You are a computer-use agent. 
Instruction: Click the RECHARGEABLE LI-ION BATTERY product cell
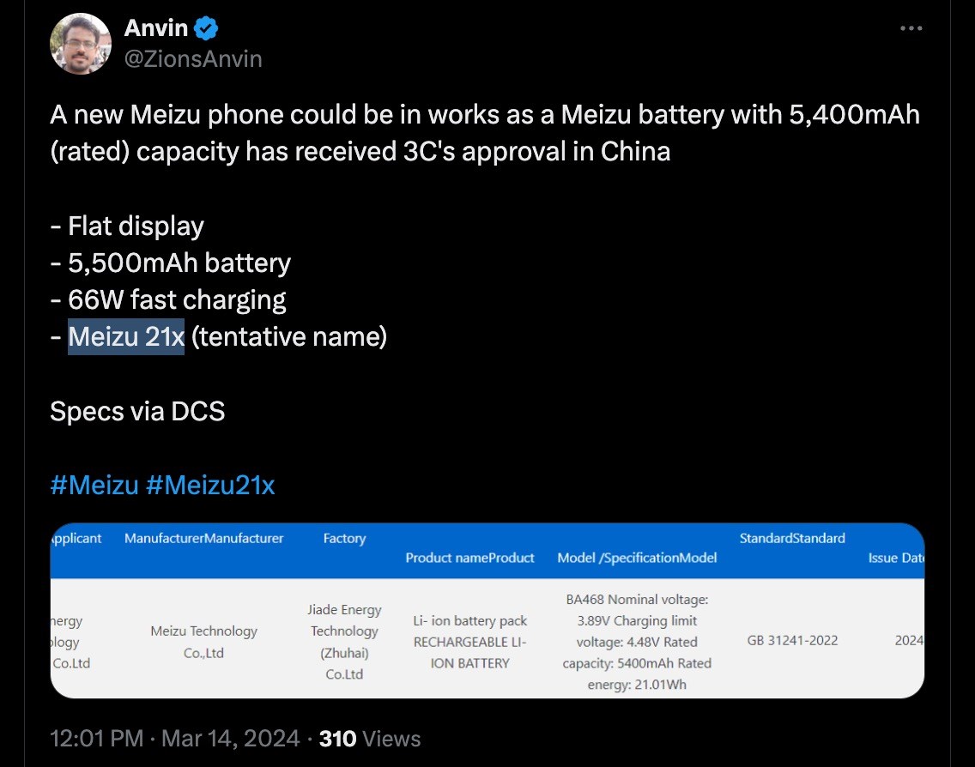click(469, 652)
